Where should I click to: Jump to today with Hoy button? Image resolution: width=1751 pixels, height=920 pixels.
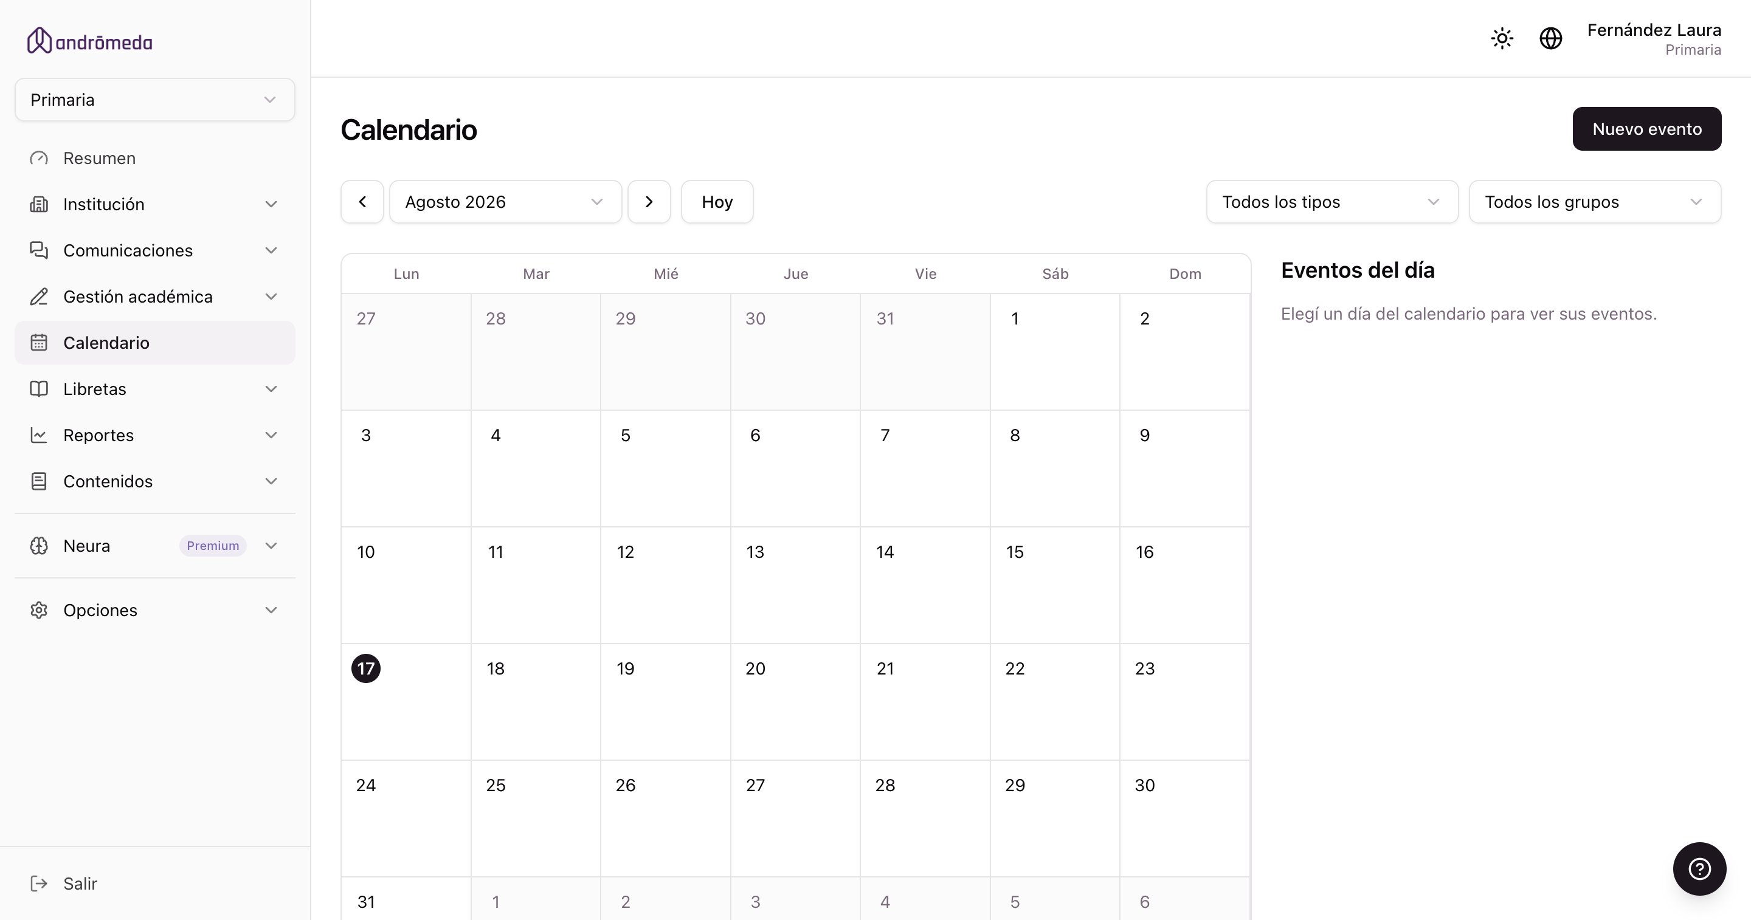point(717,202)
